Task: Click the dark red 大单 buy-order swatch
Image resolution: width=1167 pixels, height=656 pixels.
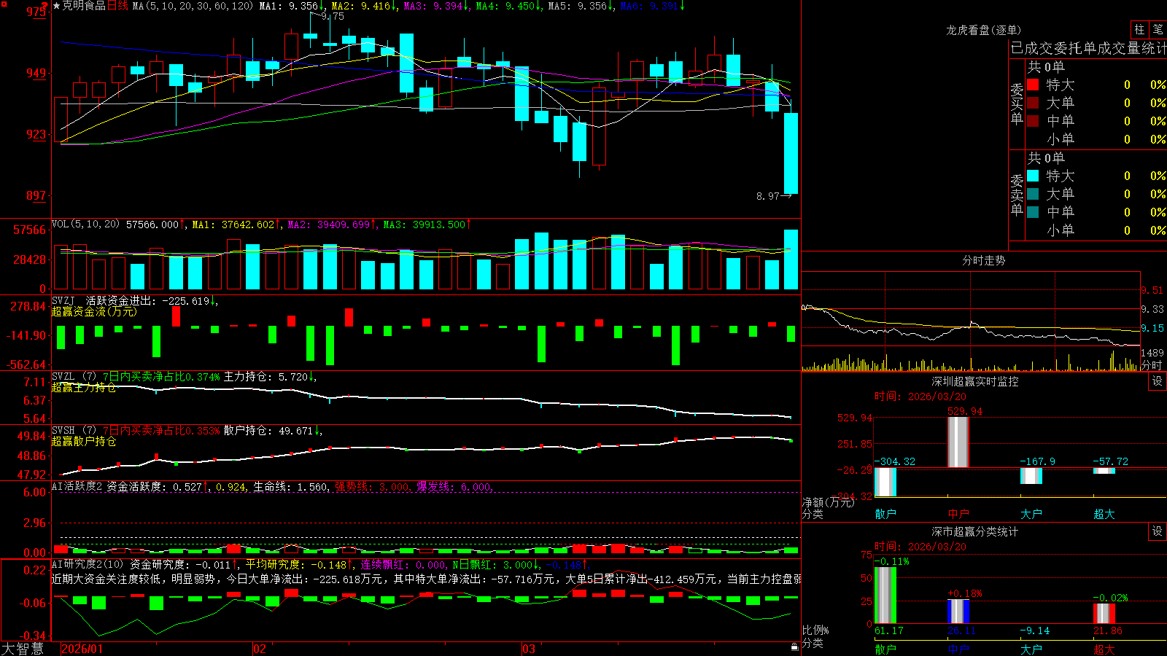Action: coord(1033,103)
